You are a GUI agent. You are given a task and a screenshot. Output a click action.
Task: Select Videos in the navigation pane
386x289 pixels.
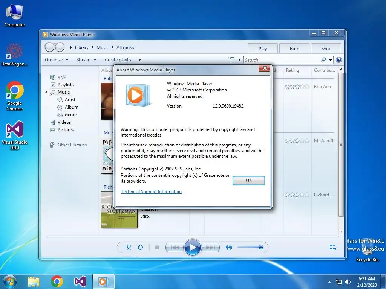61,122
